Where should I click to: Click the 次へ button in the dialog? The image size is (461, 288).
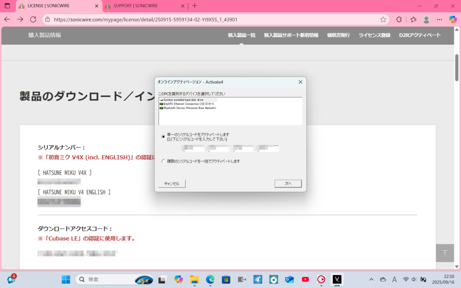point(288,184)
